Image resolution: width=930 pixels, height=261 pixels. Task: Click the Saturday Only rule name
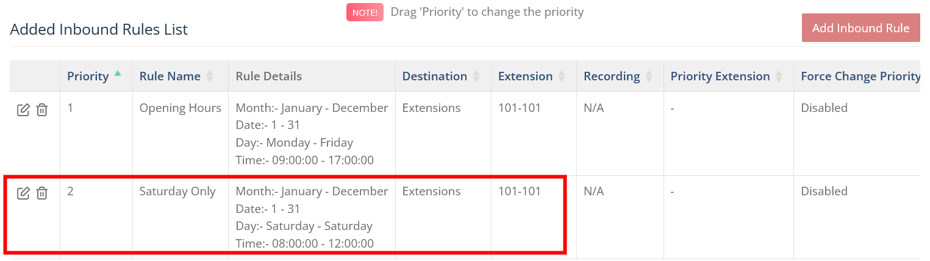click(x=177, y=191)
